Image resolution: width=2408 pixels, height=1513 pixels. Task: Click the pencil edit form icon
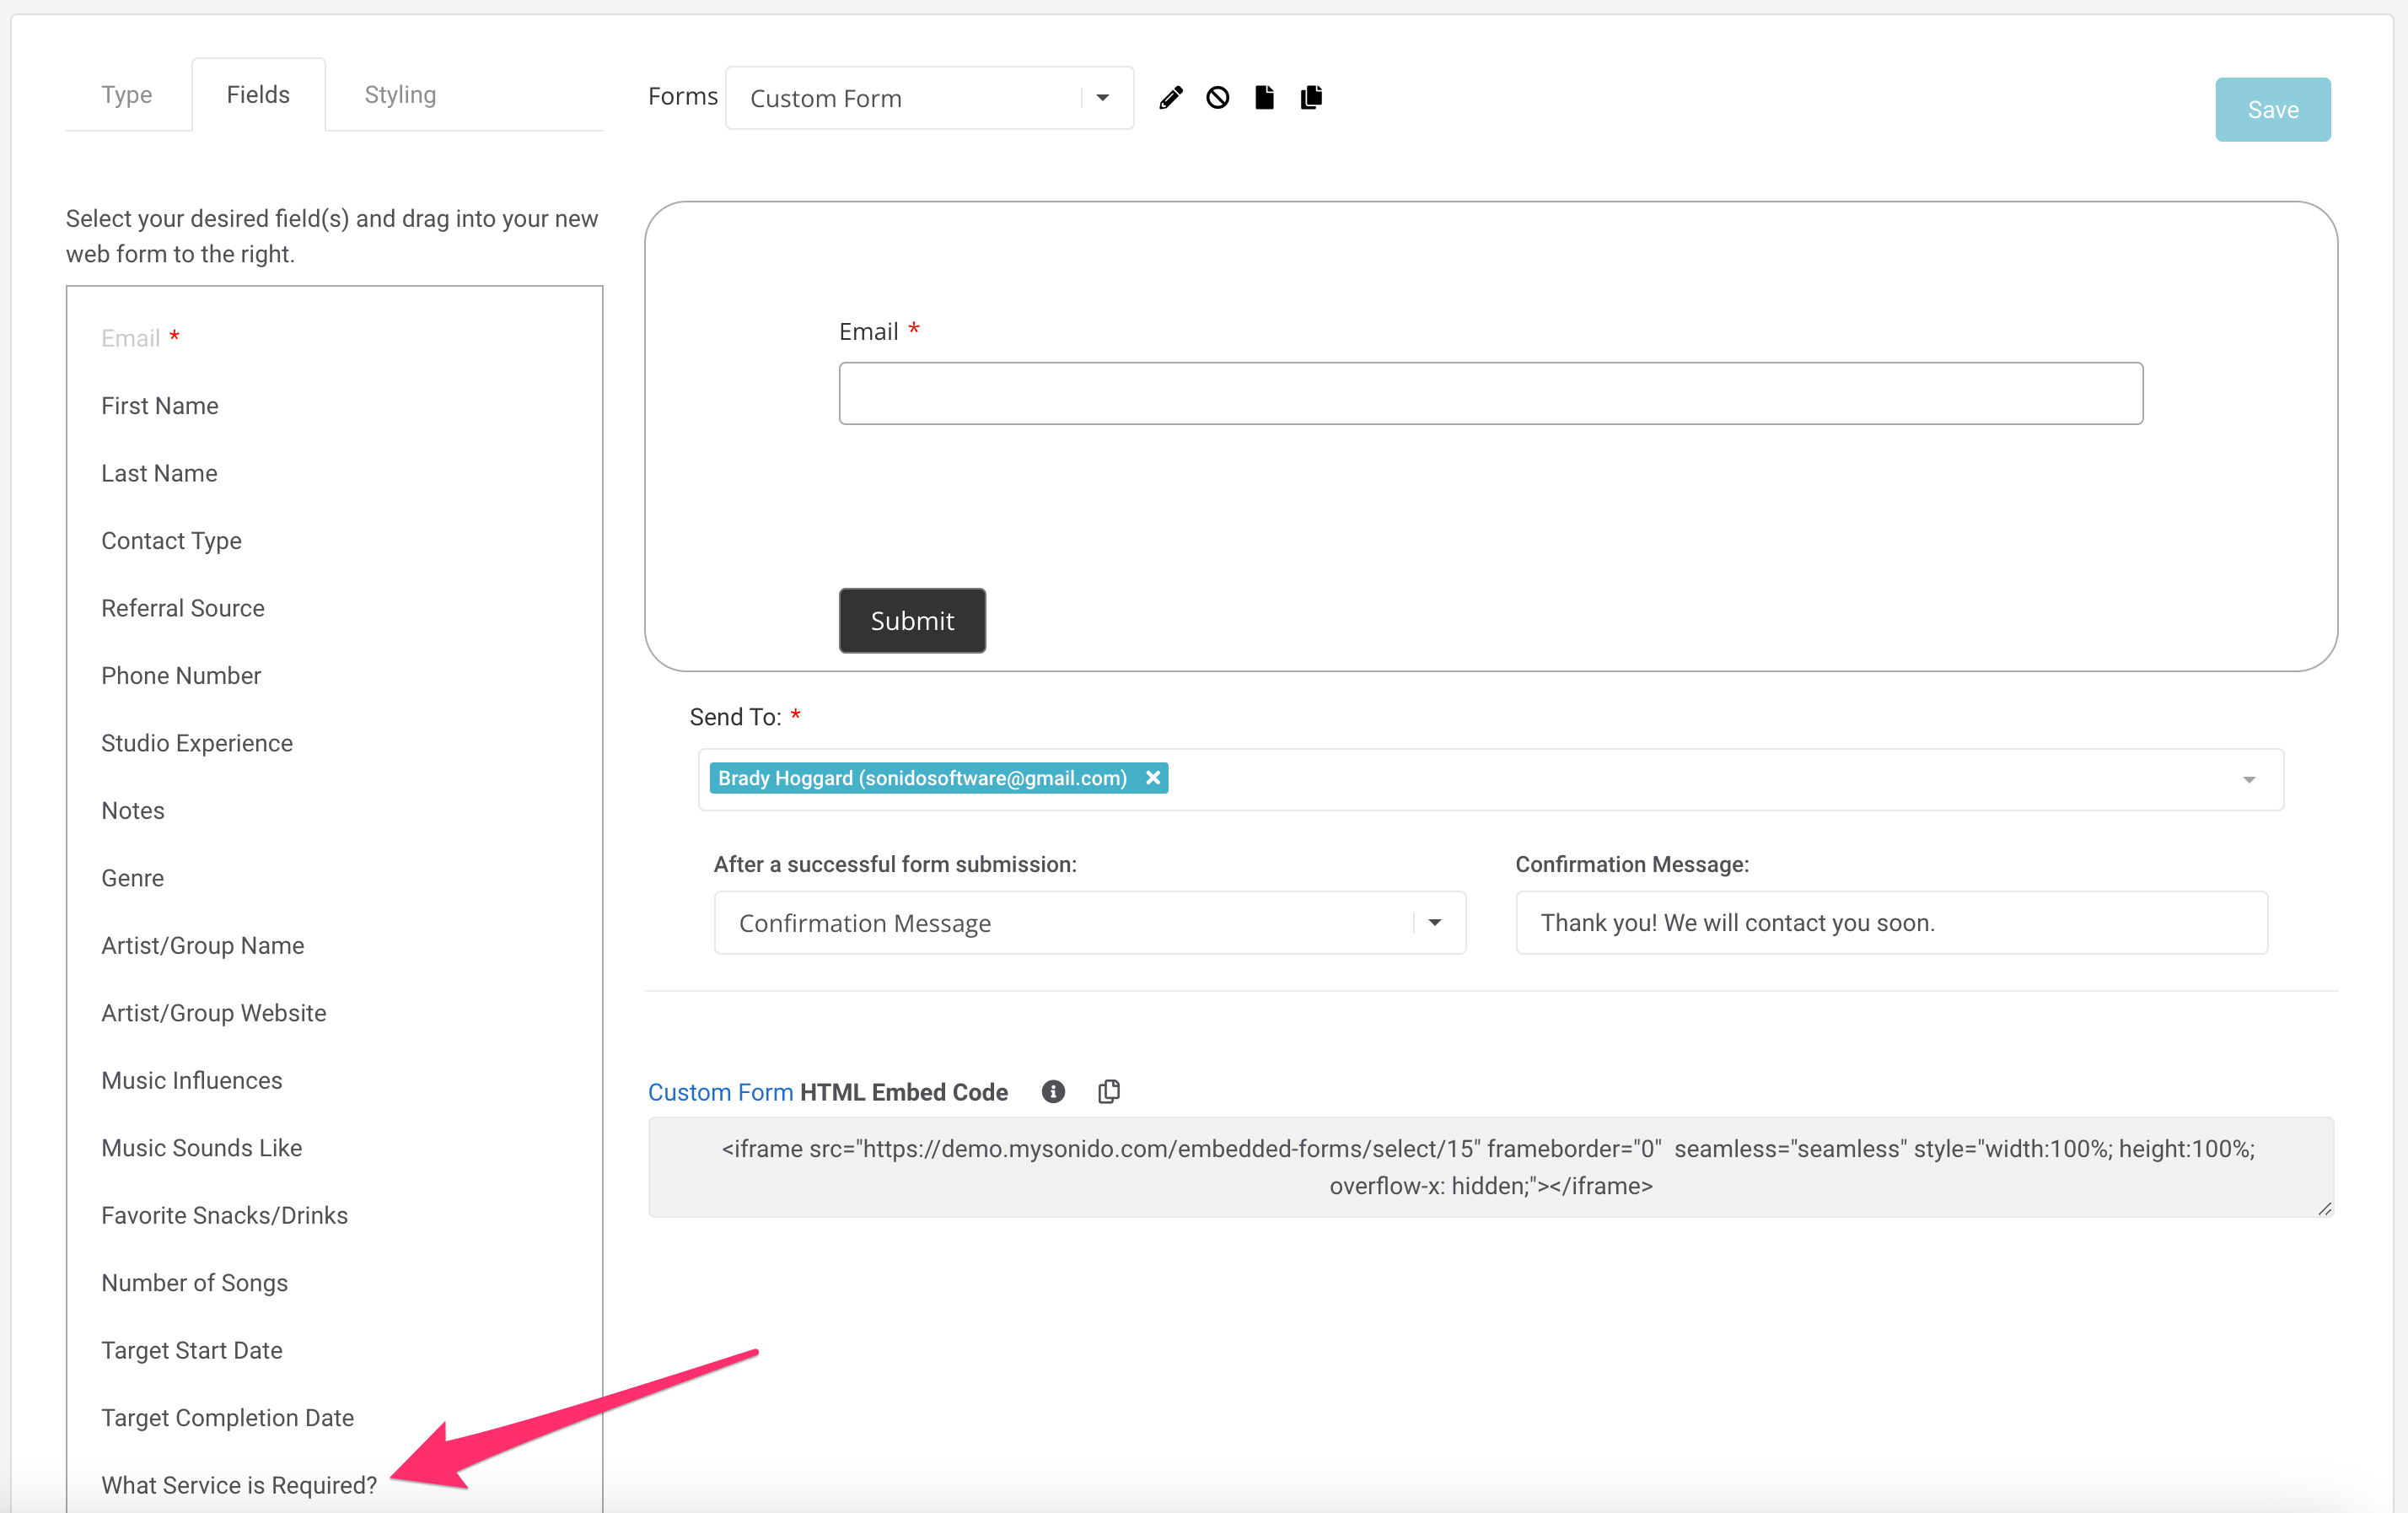coord(1171,97)
